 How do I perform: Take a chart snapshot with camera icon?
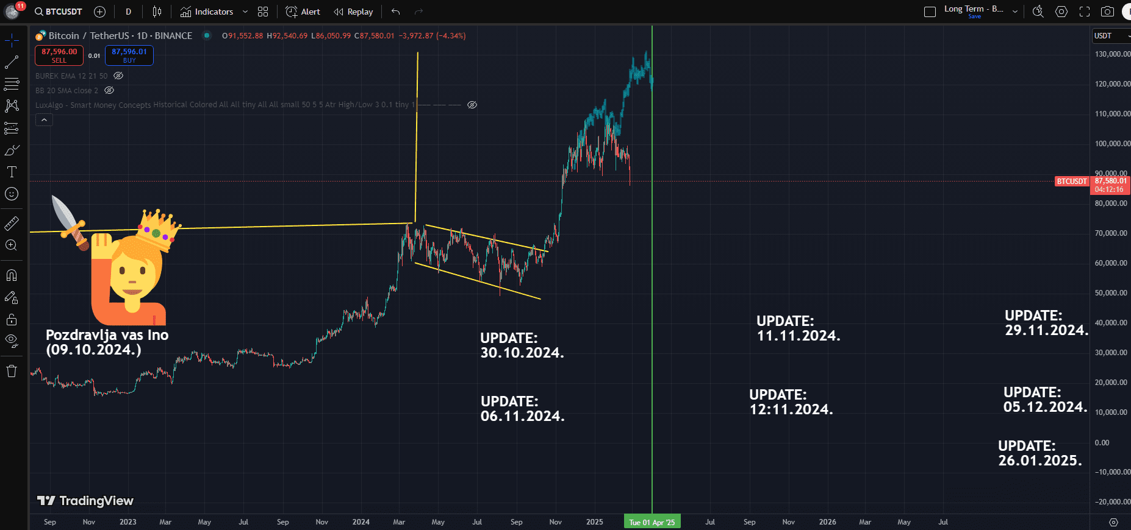click(x=1107, y=12)
